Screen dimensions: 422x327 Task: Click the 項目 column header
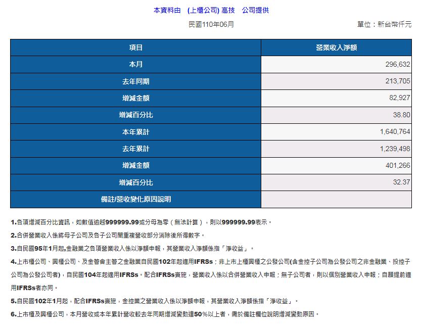(x=135, y=48)
